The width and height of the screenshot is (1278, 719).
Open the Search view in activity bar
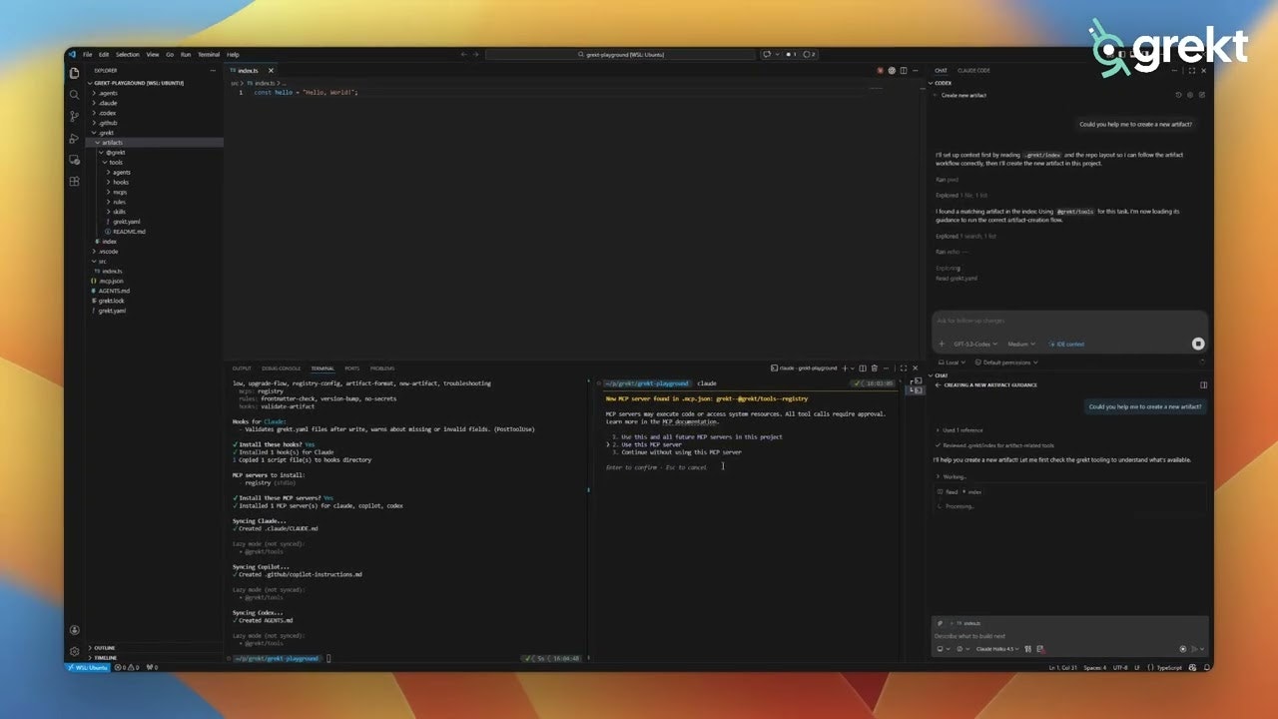75,95
